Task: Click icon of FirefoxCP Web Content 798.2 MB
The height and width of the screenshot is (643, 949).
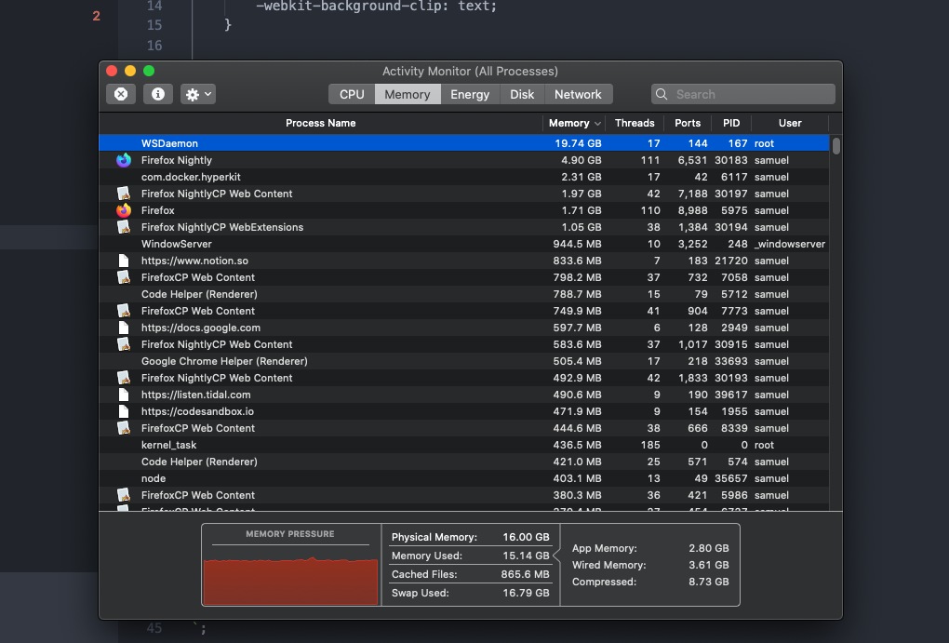Action: point(124,277)
